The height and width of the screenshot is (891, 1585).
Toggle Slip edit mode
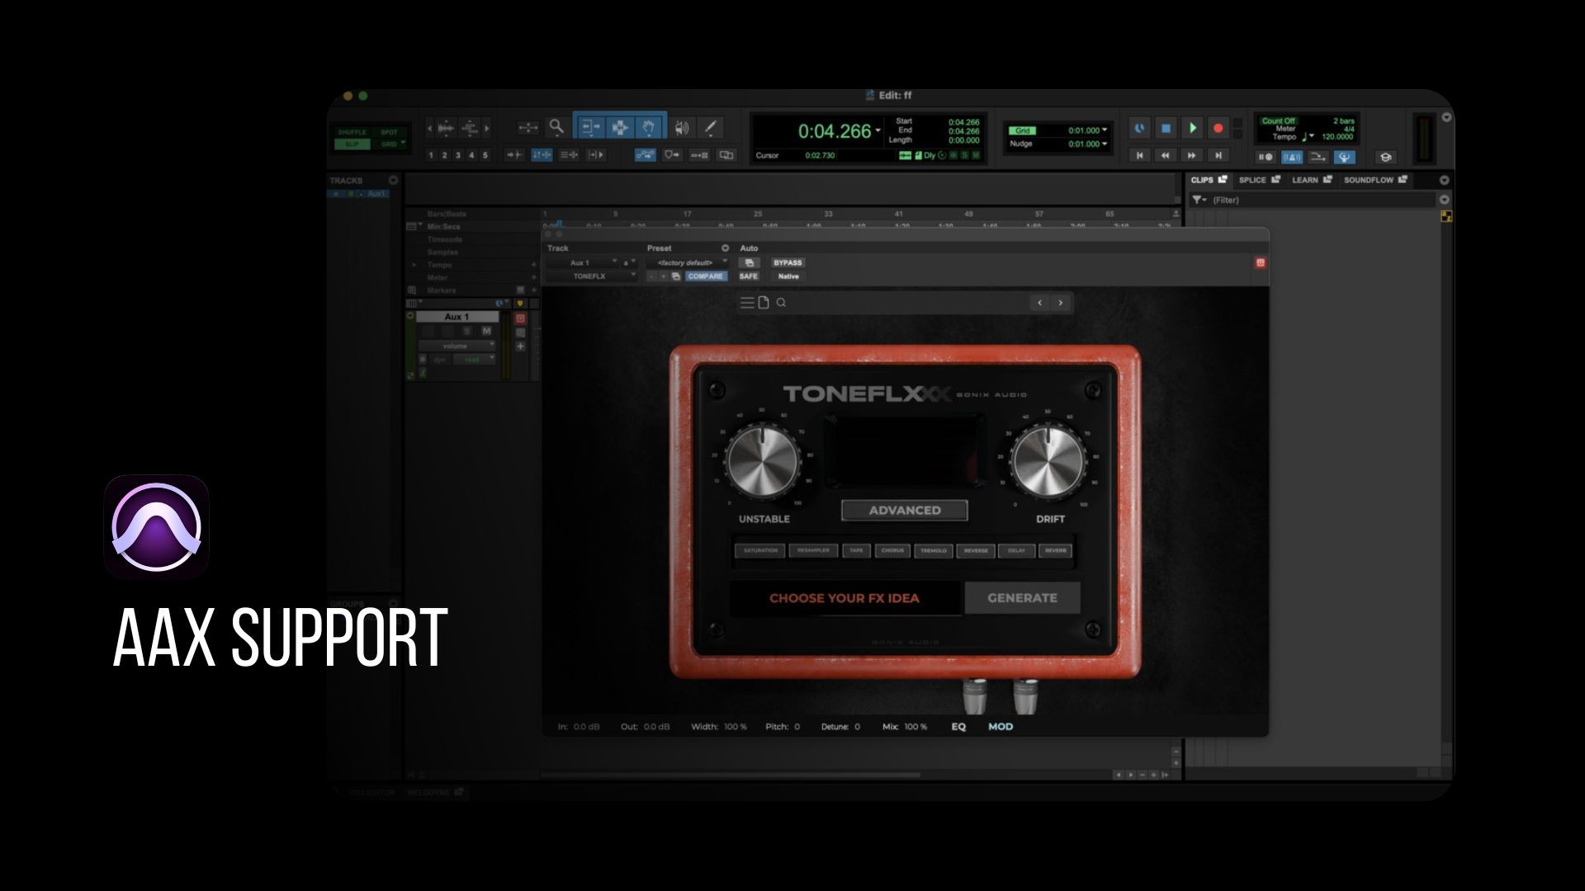352,144
